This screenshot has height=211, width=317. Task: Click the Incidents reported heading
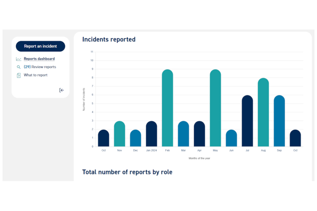pos(109,40)
